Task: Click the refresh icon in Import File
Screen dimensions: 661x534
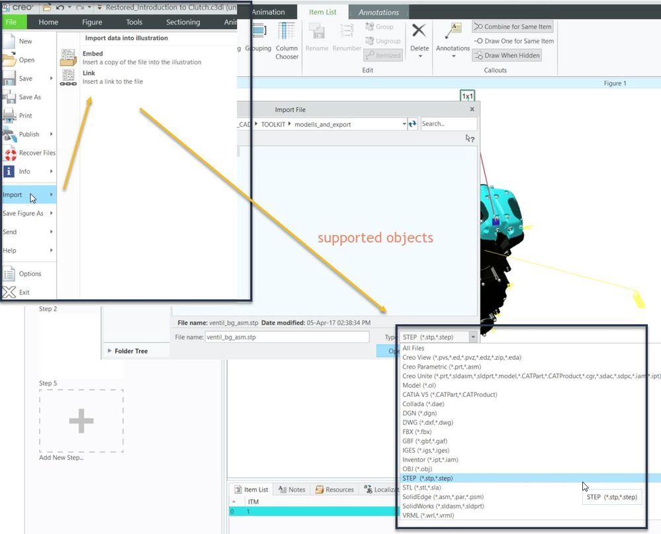Action: [x=412, y=124]
